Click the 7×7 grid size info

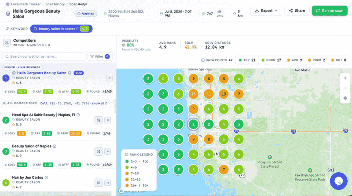[x=207, y=14]
